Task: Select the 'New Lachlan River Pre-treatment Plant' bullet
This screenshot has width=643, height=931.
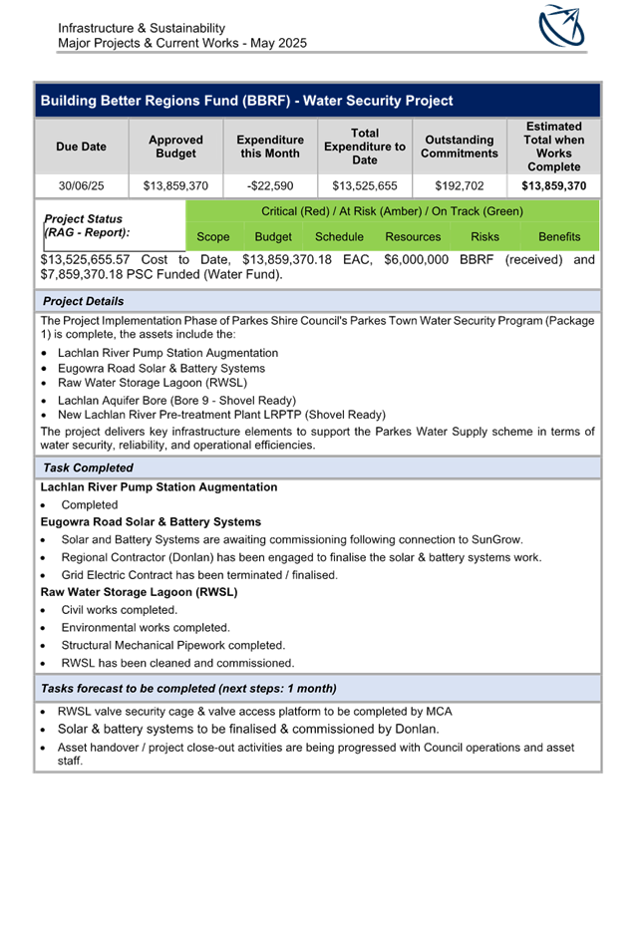Action: click(221, 415)
